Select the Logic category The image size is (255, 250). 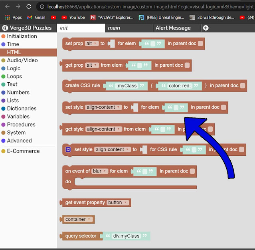[28, 68]
